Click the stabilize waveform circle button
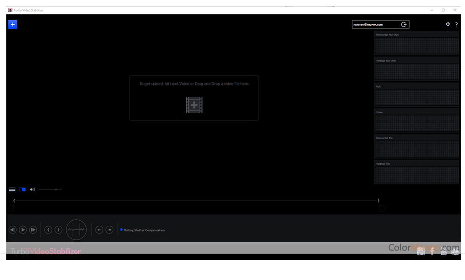The height and width of the screenshot is (280, 465). [76, 230]
